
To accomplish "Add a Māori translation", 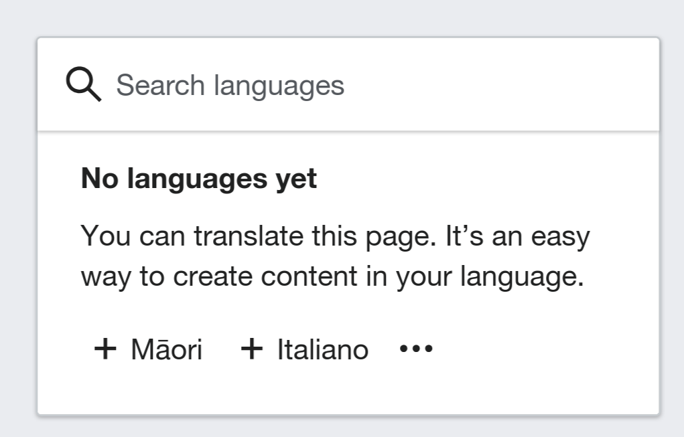I will [x=148, y=349].
